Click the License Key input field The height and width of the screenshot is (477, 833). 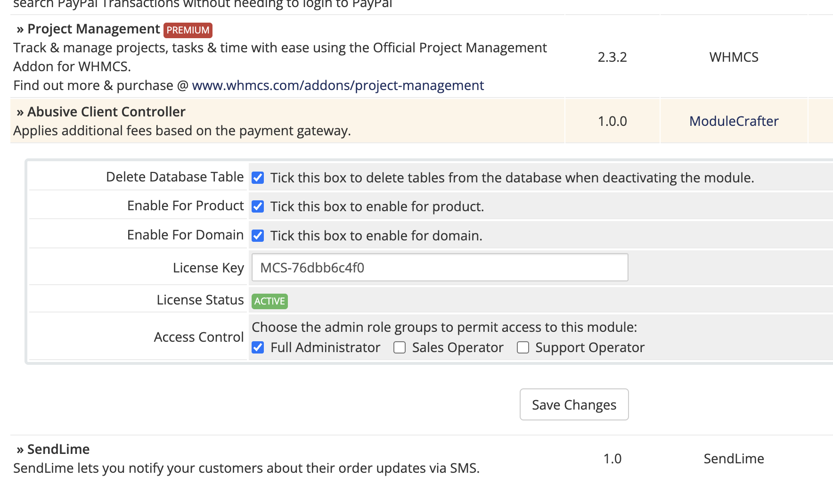[x=440, y=267]
